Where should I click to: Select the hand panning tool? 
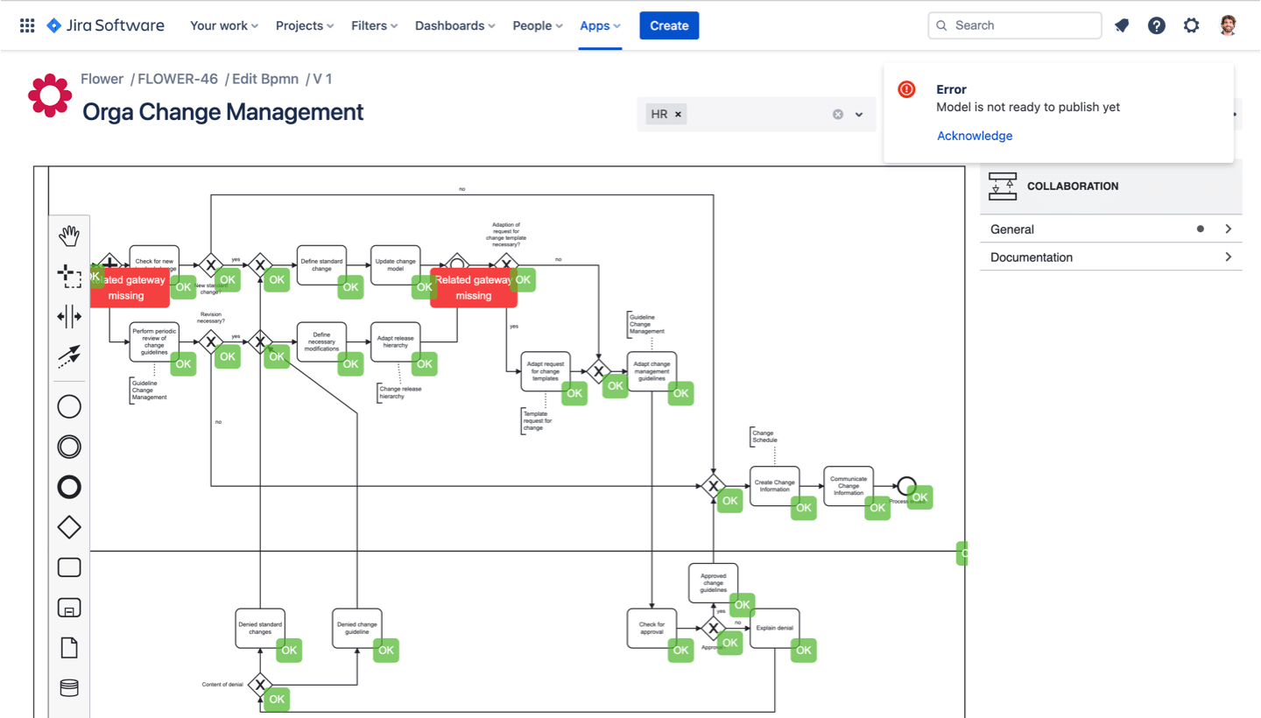click(68, 235)
